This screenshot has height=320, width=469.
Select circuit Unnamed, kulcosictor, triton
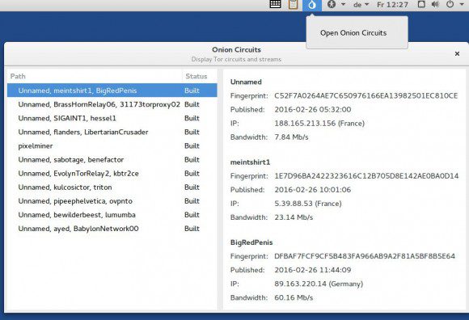(112, 187)
